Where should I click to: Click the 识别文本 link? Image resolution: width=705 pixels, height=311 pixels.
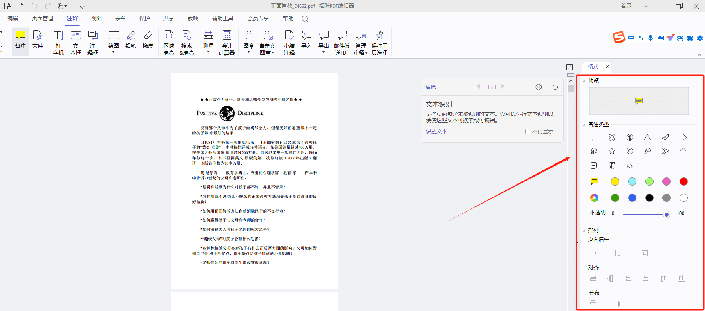(436, 131)
